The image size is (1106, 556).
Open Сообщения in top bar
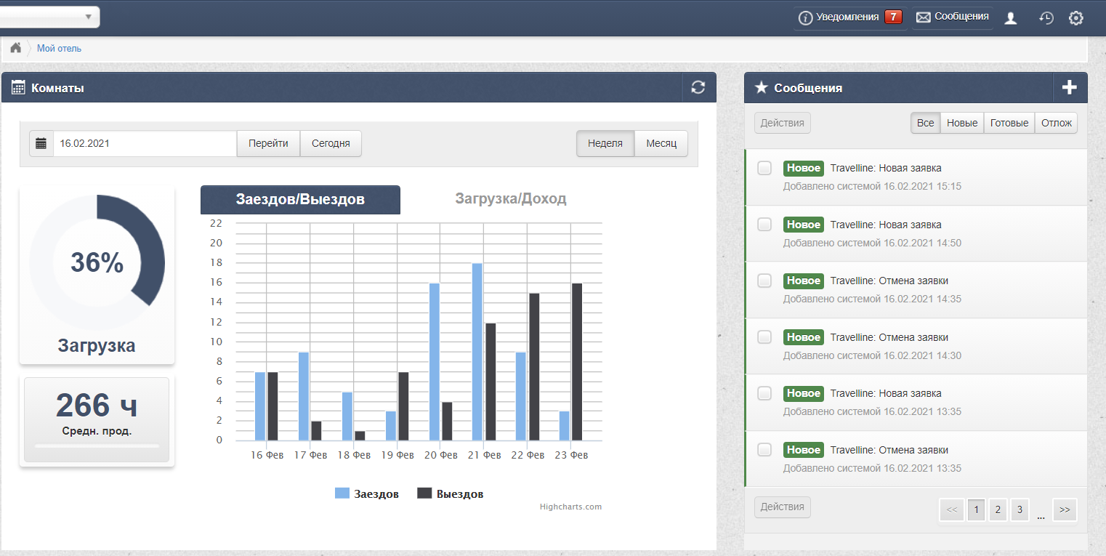[953, 17]
